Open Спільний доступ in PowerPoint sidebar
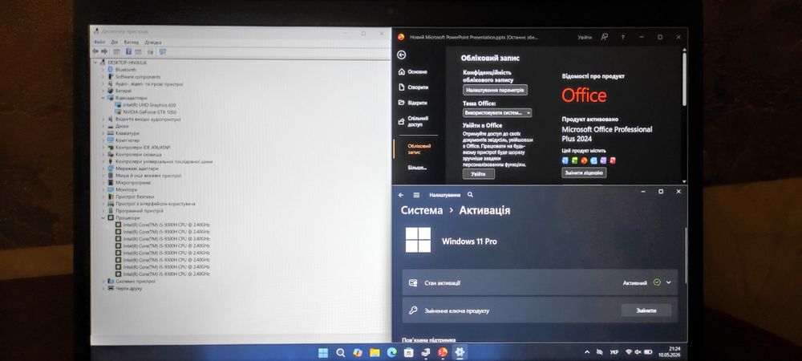This screenshot has height=361, width=802. coord(413,121)
